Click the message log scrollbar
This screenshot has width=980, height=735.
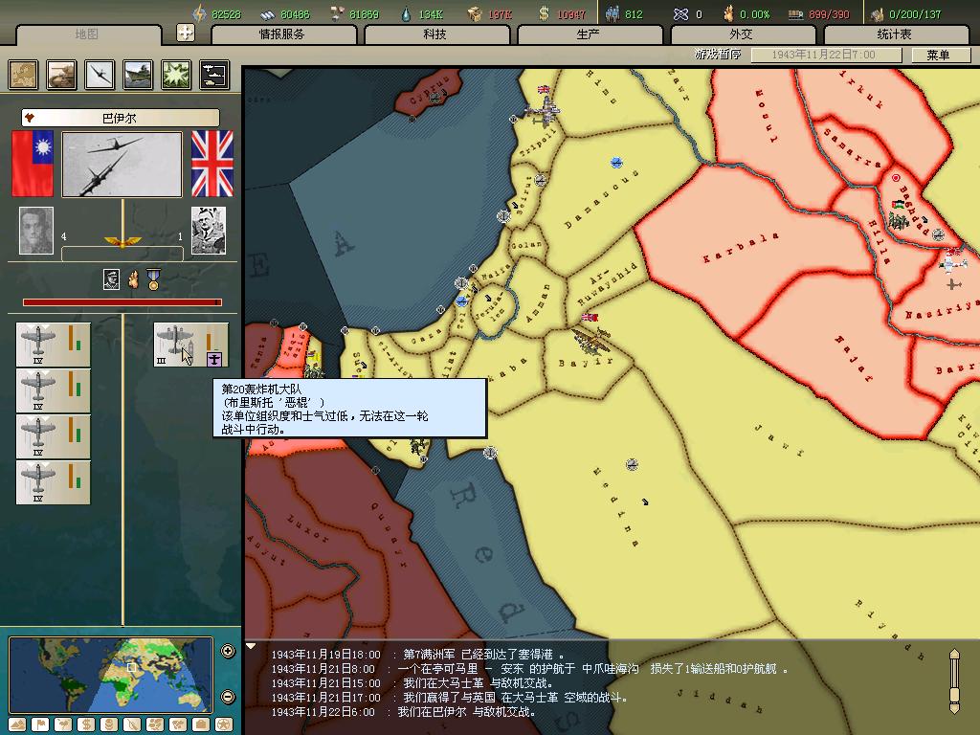954,679
